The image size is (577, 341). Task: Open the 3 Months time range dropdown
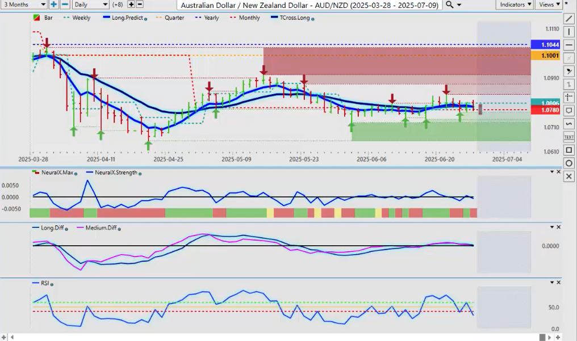point(24,5)
